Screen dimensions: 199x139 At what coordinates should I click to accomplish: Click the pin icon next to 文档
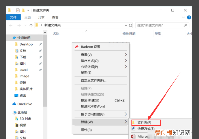point(40,51)
